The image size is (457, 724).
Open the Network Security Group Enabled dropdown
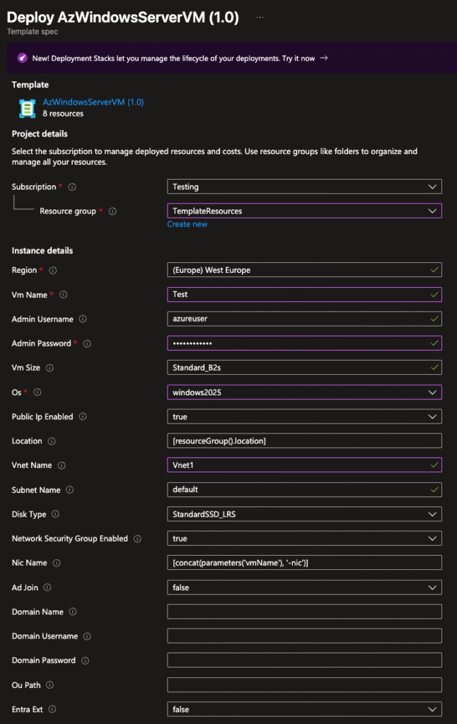304,538
